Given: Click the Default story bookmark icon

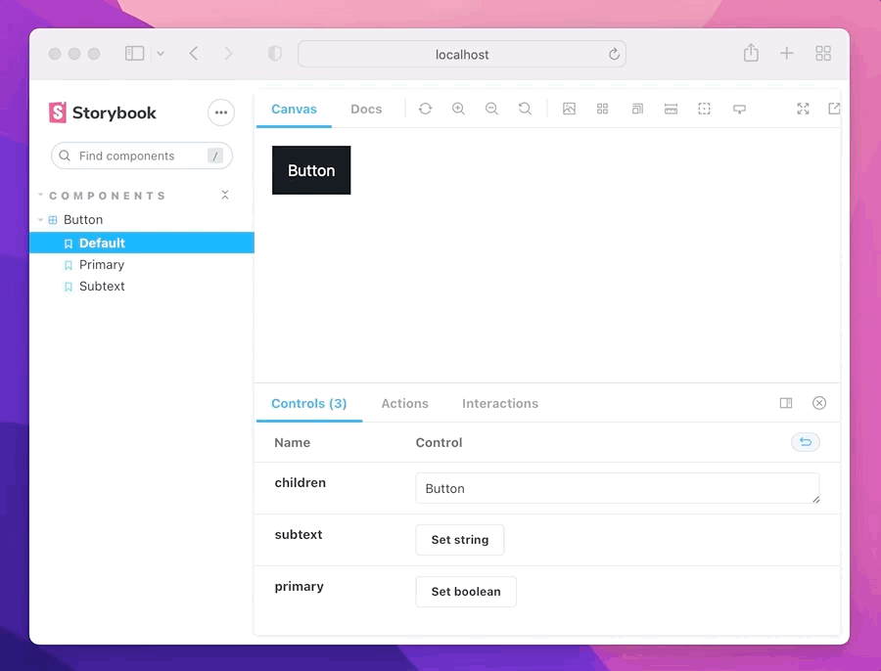Looking at the screenshot, I should coord(69,244).
